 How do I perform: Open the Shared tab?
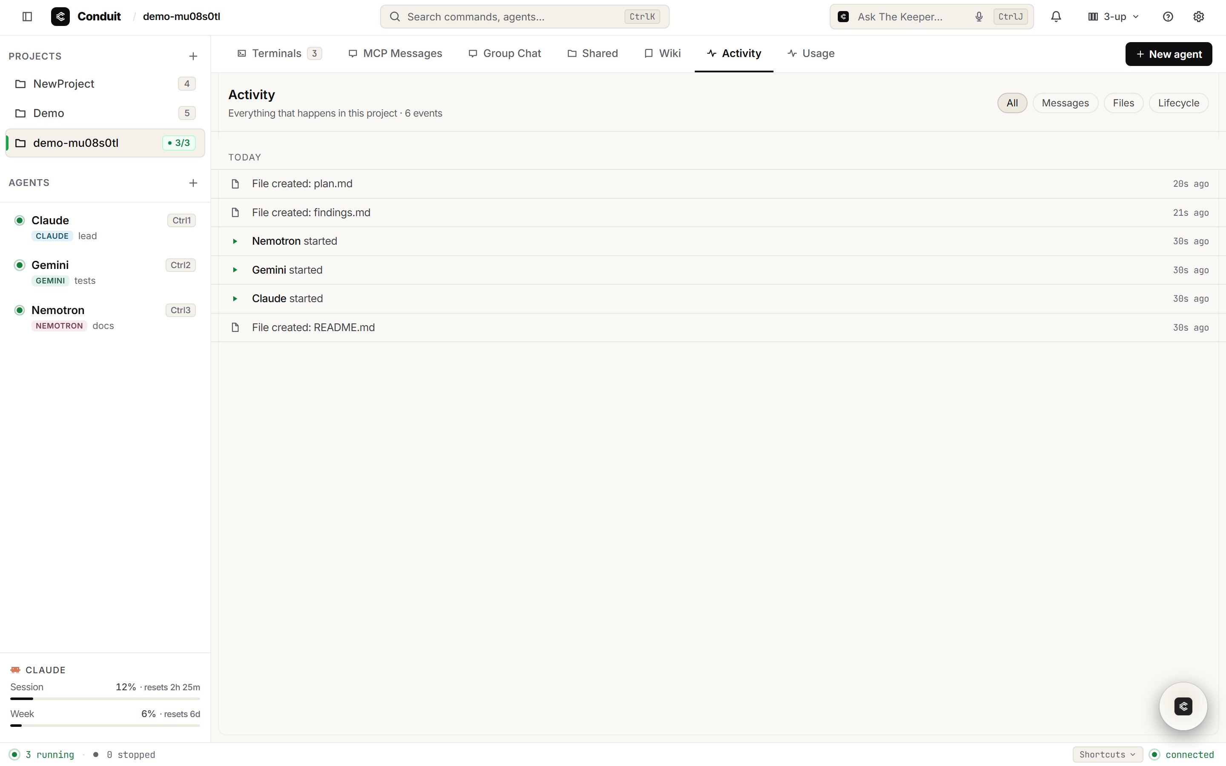coord(592,54)
